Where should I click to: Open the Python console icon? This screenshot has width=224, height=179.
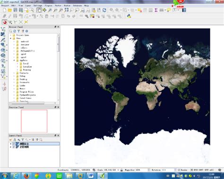pos(129,16)
